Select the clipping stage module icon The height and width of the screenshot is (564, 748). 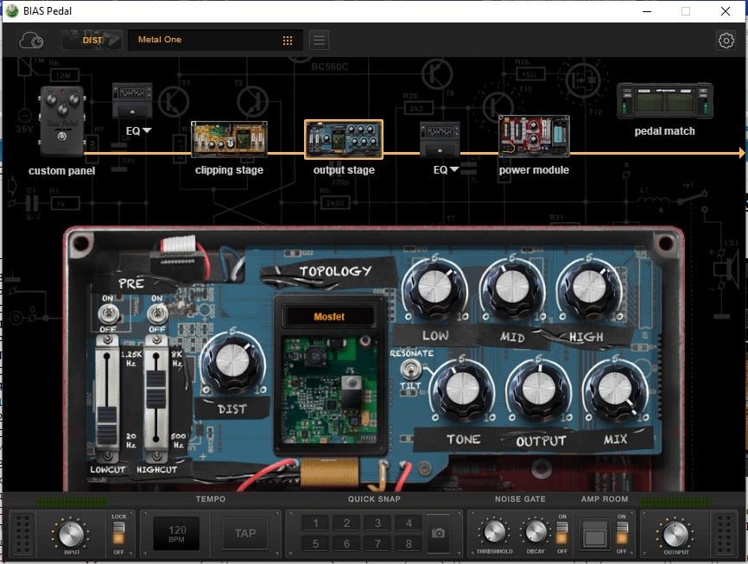[x=229, y=139]
